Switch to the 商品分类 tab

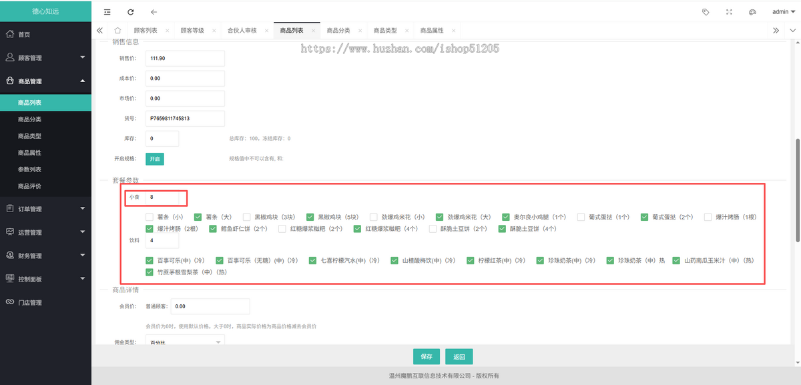click(339, 30)
